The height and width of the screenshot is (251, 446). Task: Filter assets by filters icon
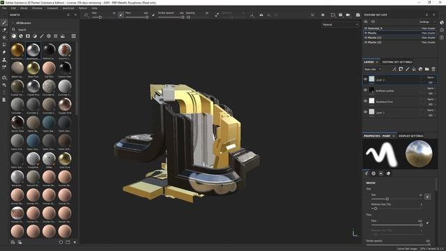tap(35, 36)
